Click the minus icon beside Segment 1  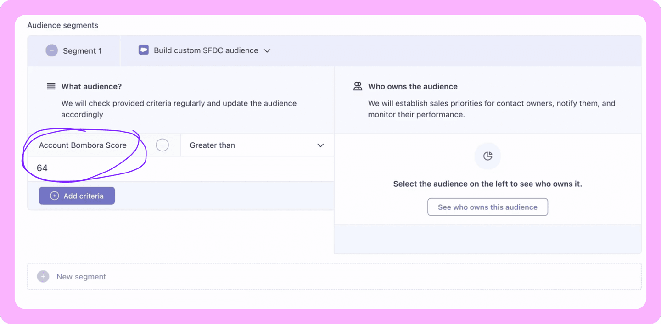pyautogui.click(x=52, y=50)
